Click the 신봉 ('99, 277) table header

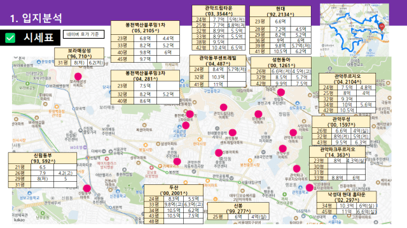pos(238,208)
